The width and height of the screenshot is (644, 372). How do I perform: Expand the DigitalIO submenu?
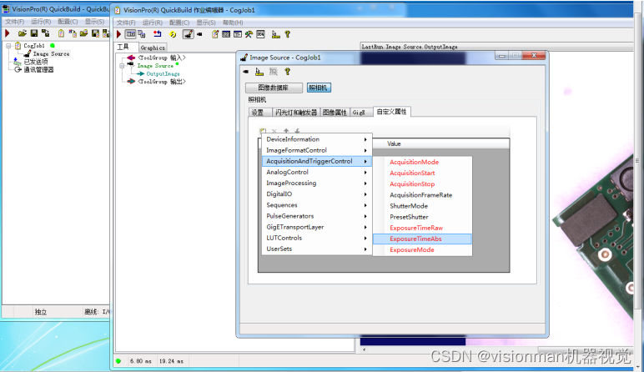pos(317,194)
